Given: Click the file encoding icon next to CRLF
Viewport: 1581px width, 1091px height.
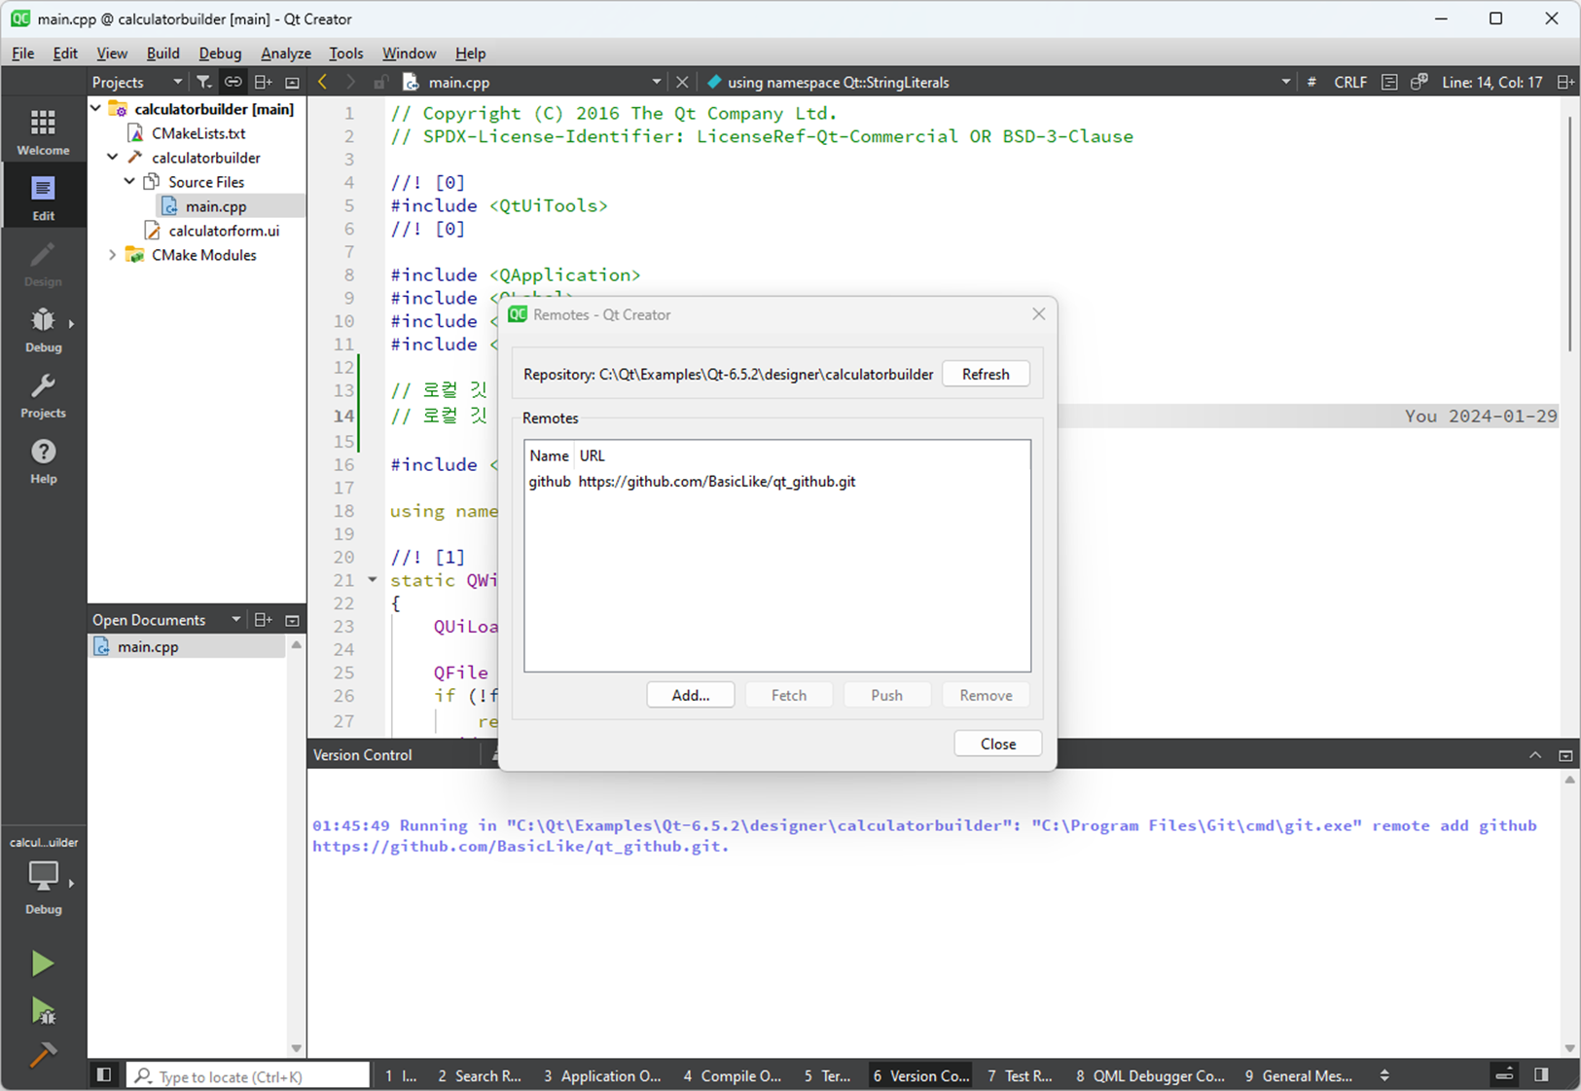Looking at the screenshot, I should point(1389,82).
